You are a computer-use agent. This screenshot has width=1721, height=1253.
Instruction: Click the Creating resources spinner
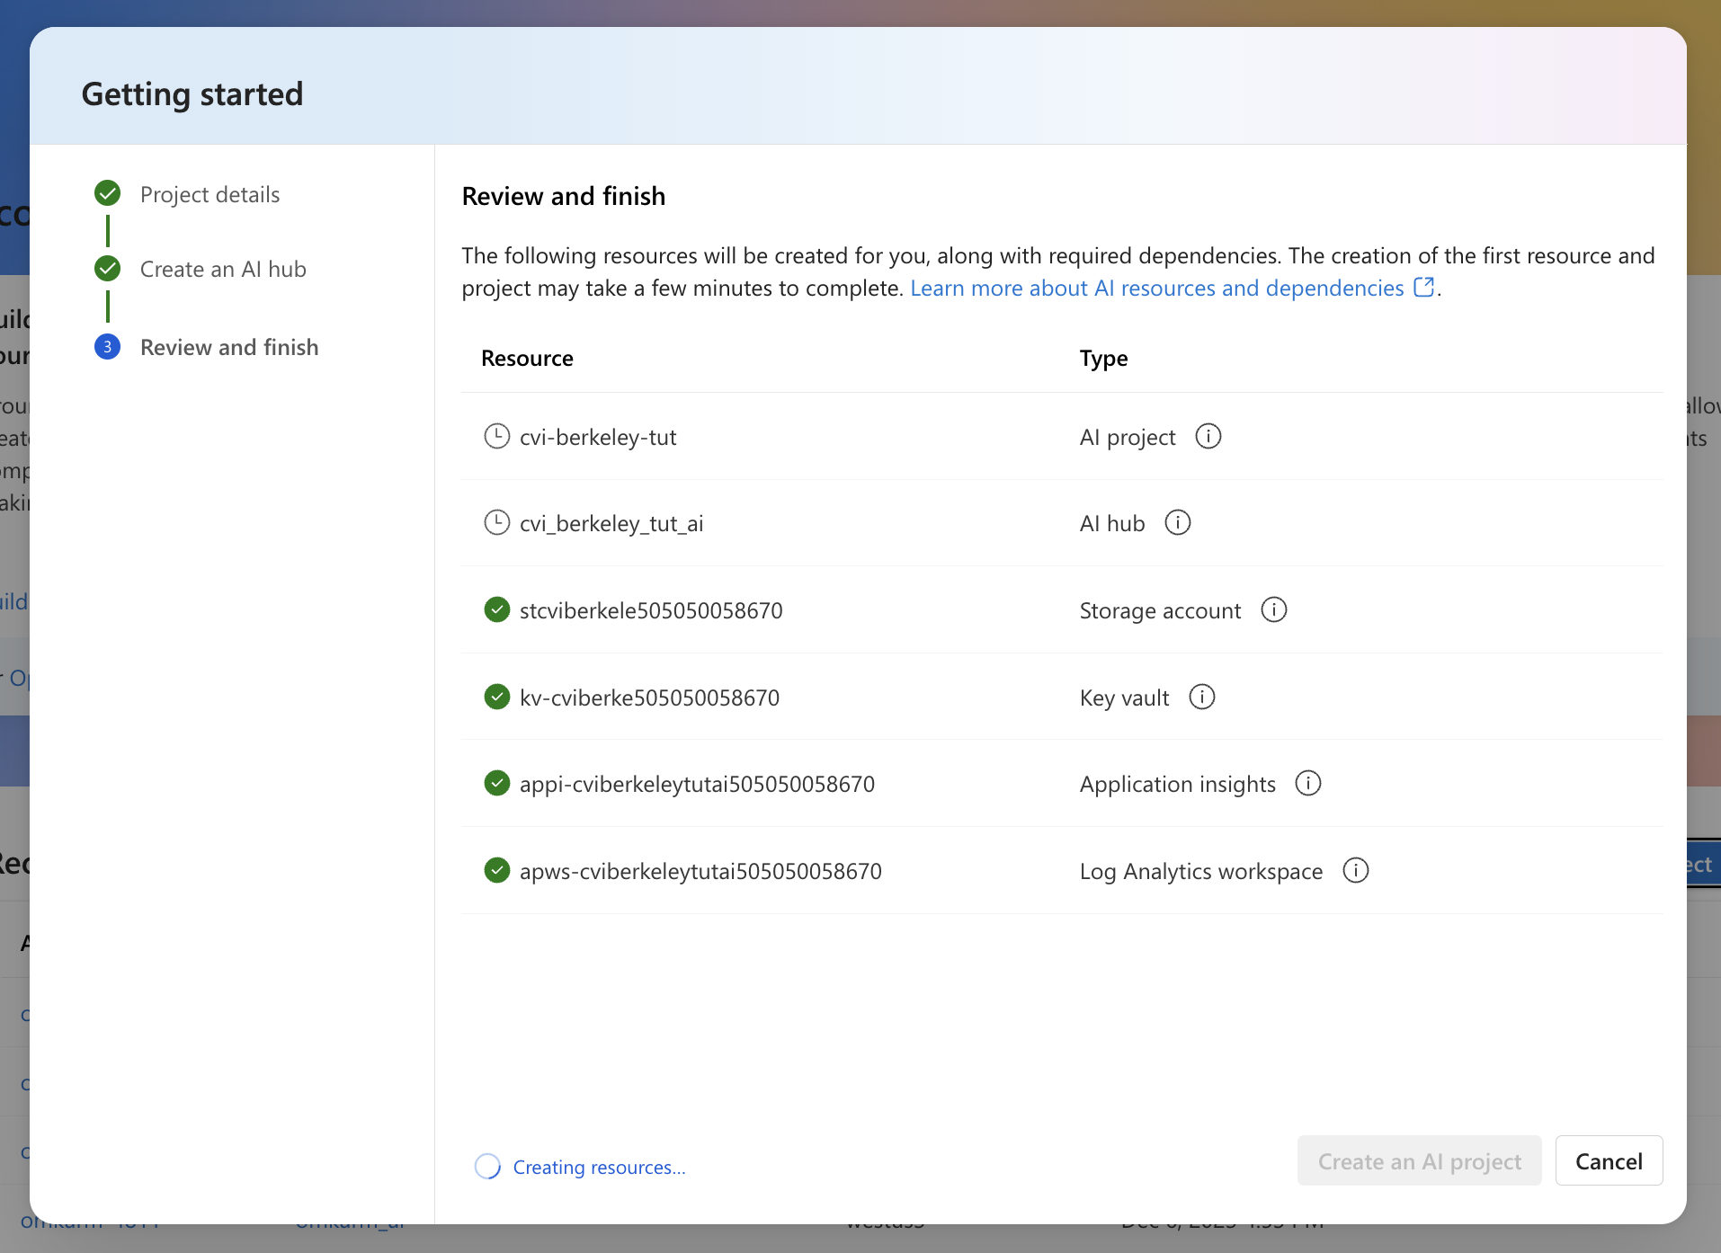coord(487,1166)
